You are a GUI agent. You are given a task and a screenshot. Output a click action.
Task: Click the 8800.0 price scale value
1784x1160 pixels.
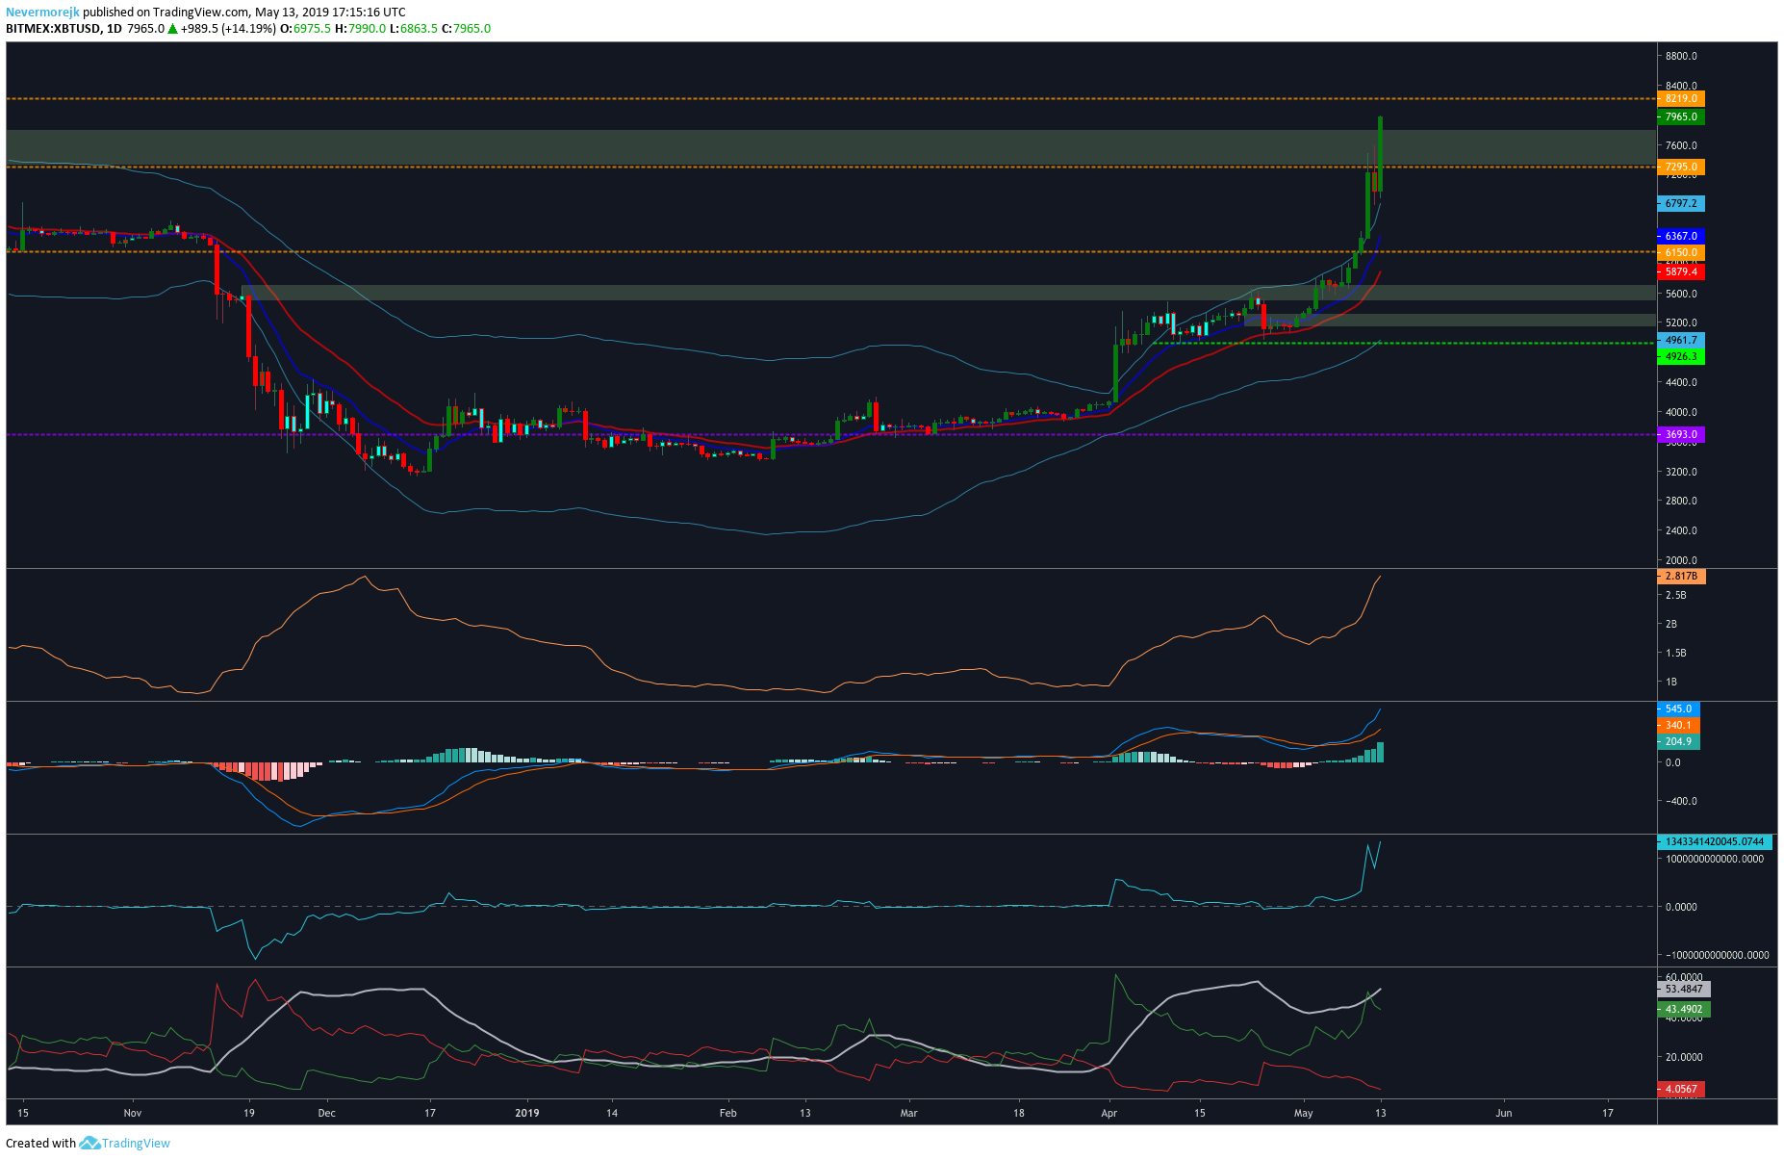(1682, 57)
